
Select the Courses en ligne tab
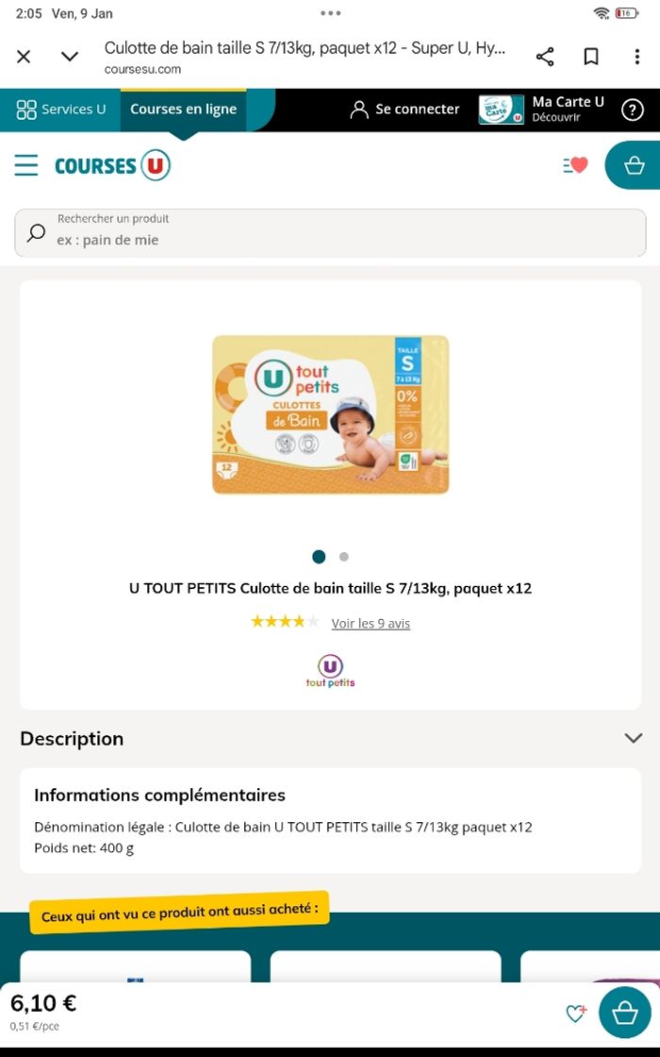point(183,109)
